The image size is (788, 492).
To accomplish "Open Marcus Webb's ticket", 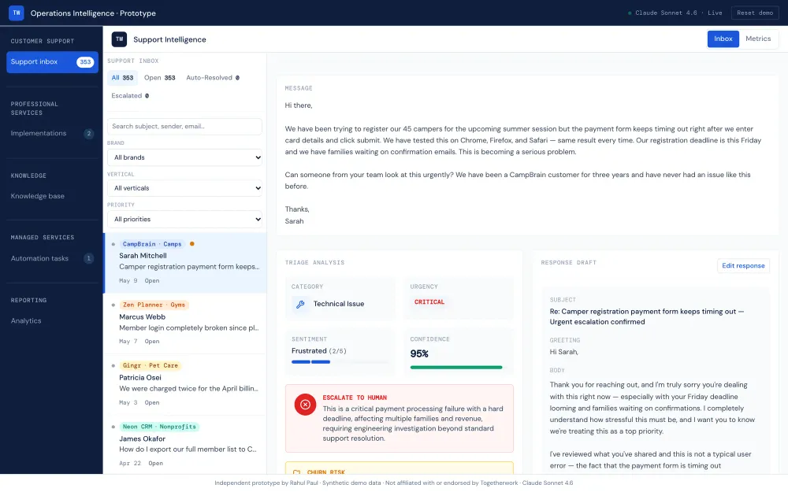I will click(185, 324).
